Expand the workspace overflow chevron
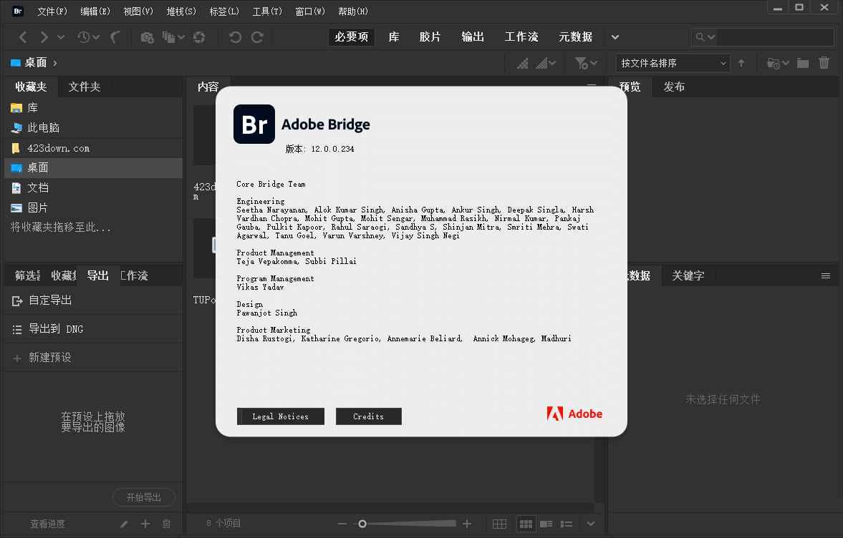Screen dimensions: 843x538 [615, 36]
